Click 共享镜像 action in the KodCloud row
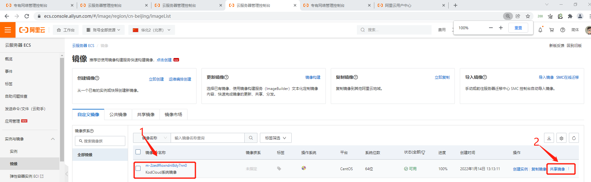 (557, 169)
